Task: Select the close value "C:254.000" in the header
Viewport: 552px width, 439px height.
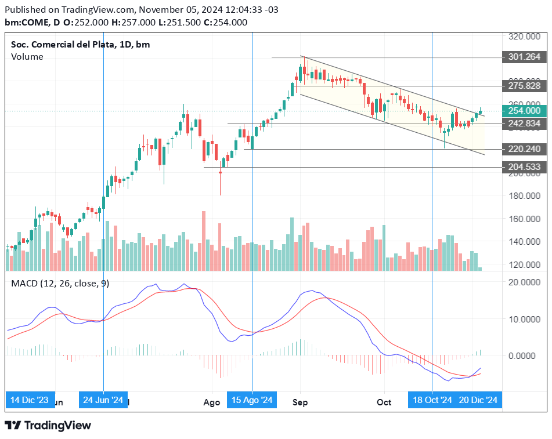Action: coord(226,23)
